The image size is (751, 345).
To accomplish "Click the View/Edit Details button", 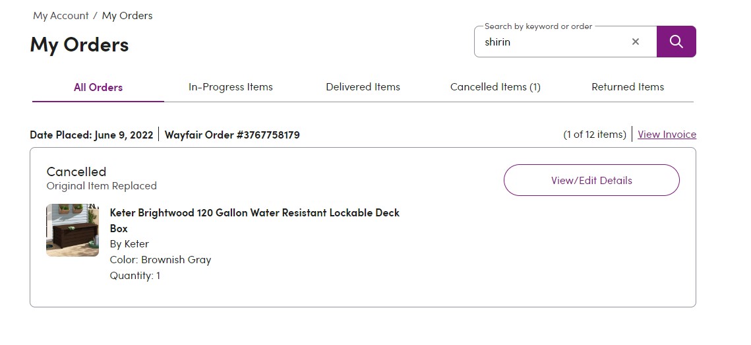I will (591, 180).
